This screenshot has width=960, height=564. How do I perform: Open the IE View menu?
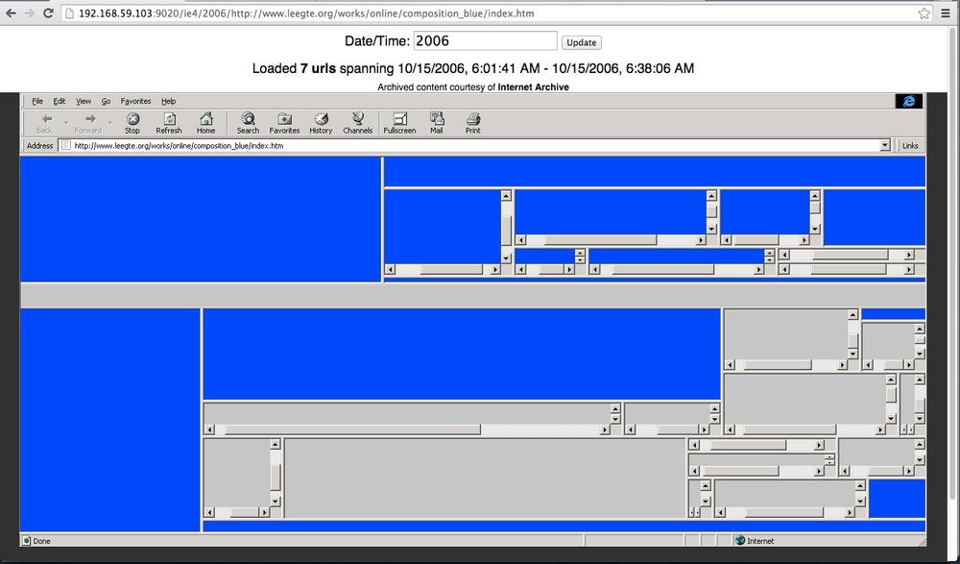click(x=84, y=101)
